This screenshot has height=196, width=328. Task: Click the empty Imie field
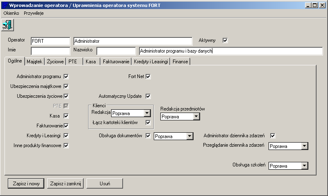[50, 51]
